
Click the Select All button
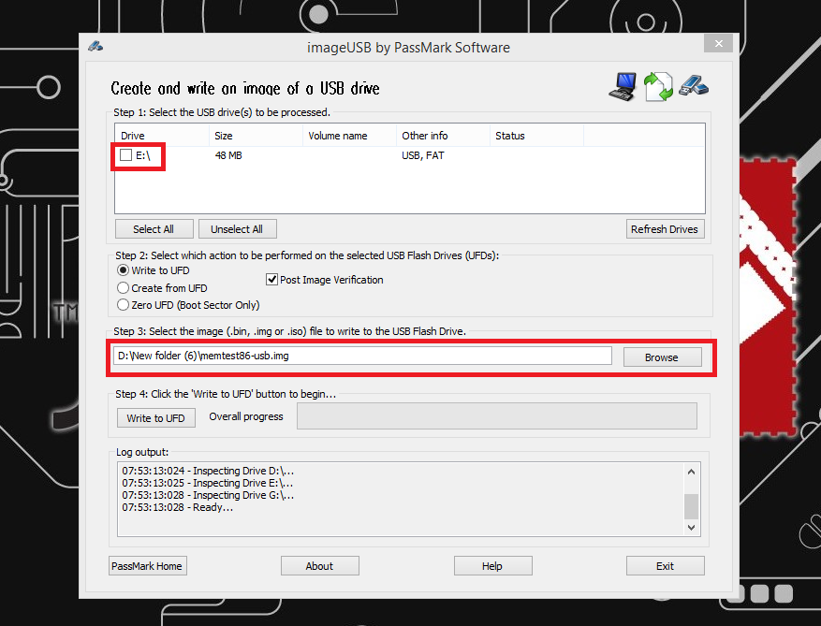(154, 228)
